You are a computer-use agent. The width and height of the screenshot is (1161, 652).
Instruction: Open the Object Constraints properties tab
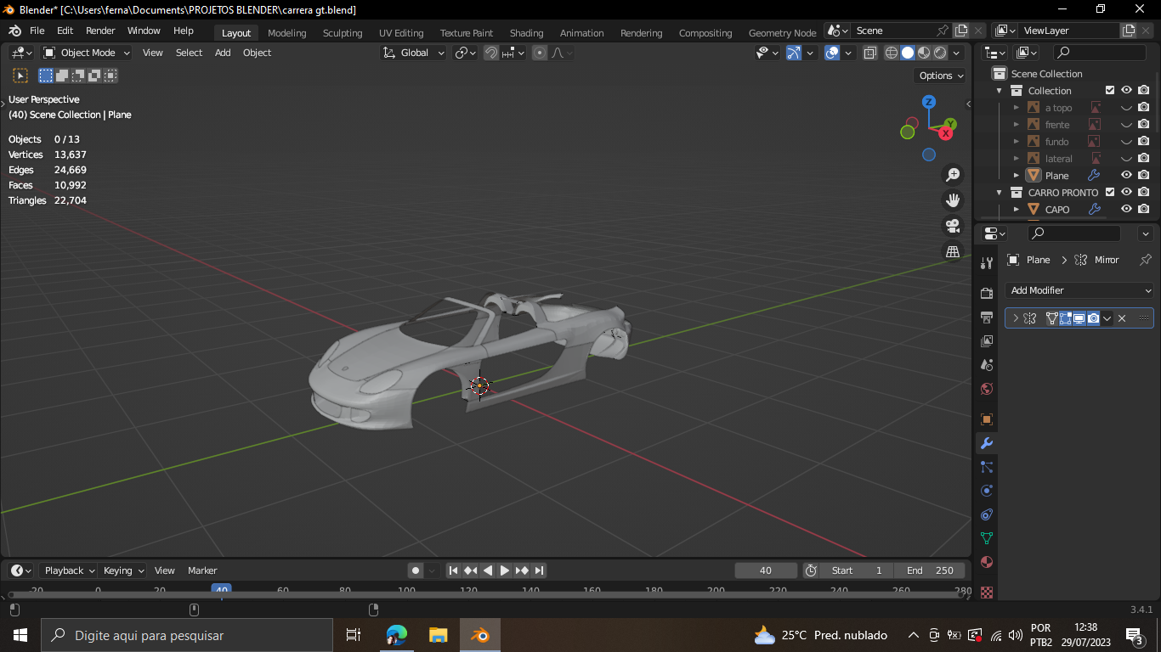pos(987,514)
